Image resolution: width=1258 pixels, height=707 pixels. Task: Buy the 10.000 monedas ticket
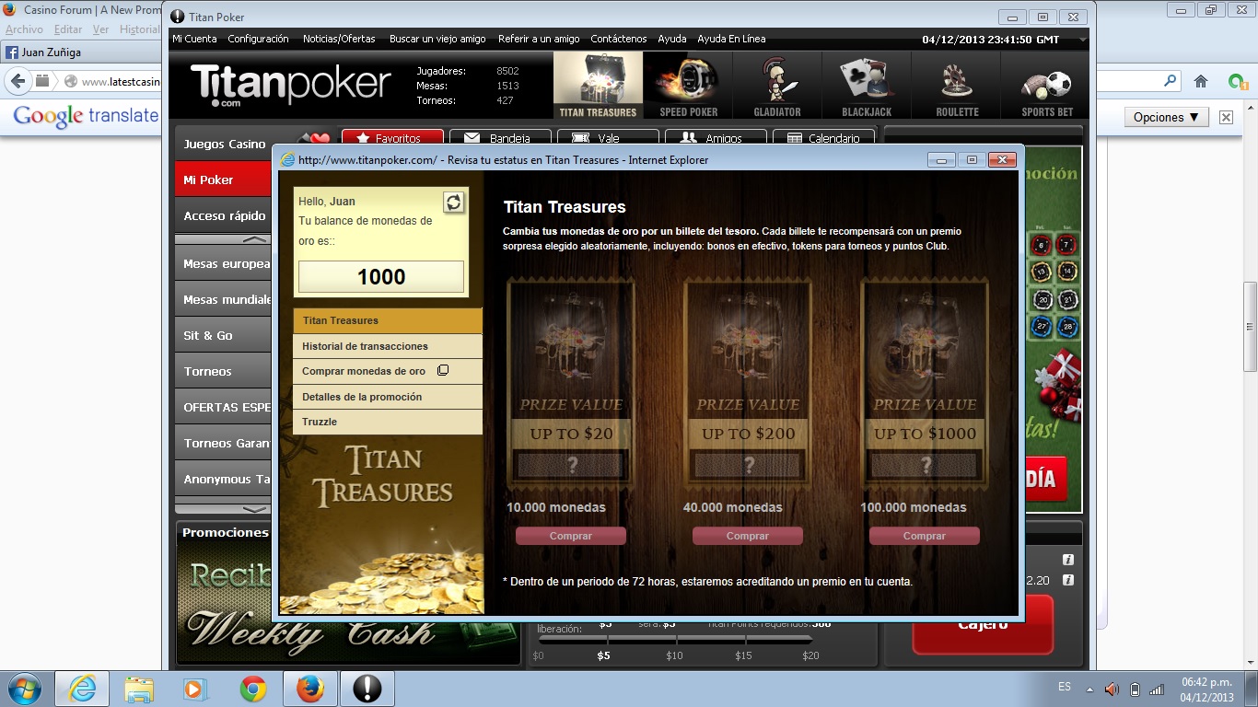(x=571, y=536)
